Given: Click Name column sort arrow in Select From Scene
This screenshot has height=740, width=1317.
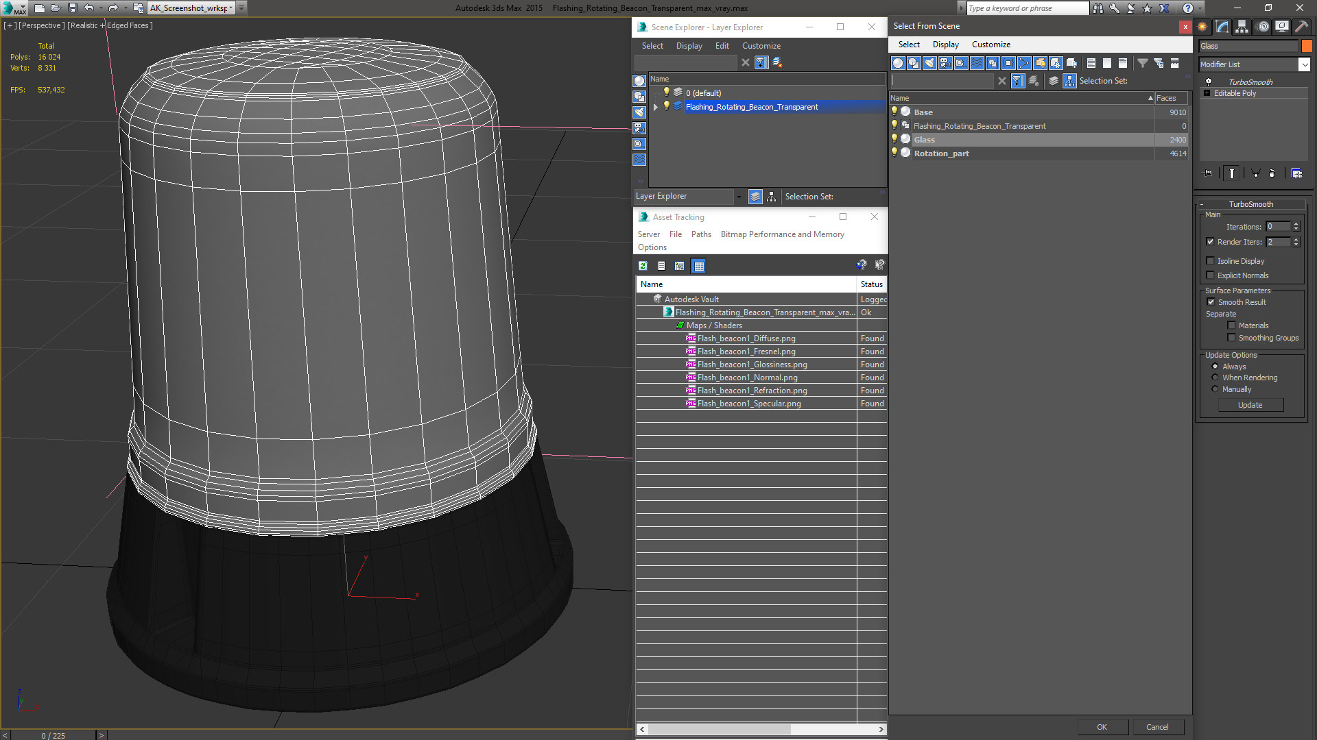Looking at the screenshot, I should pyautogui.click(x=1150, y=99).
